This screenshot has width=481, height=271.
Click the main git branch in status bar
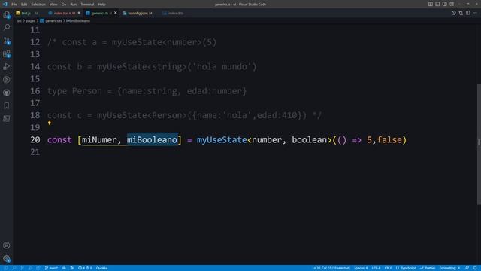point(51,268)
